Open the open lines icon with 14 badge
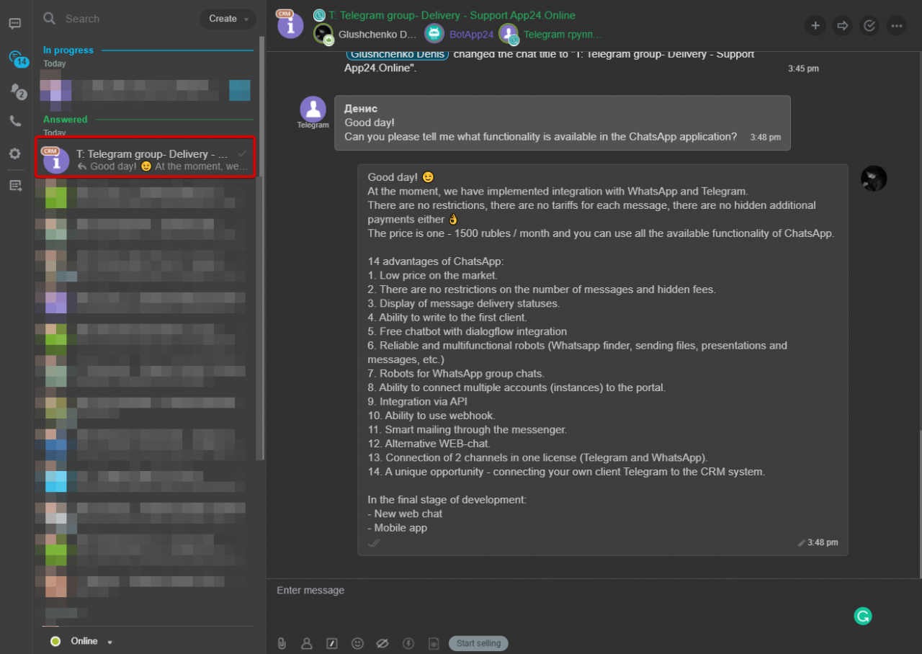The width and height of the screenshot is (922, 654). coord(16,58)
